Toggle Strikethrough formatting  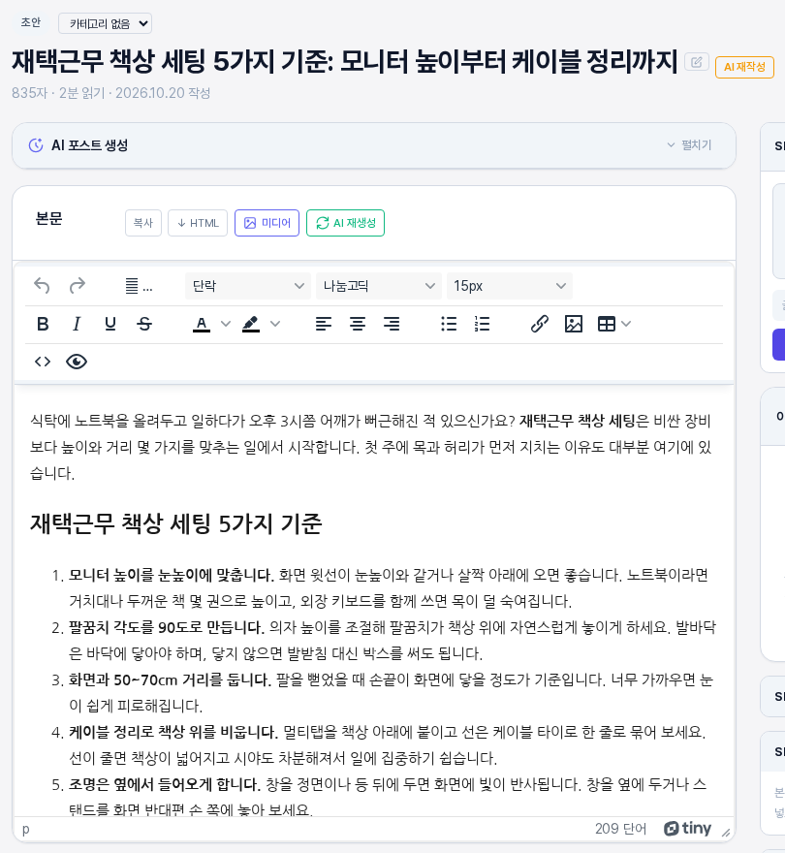[144, 324]
